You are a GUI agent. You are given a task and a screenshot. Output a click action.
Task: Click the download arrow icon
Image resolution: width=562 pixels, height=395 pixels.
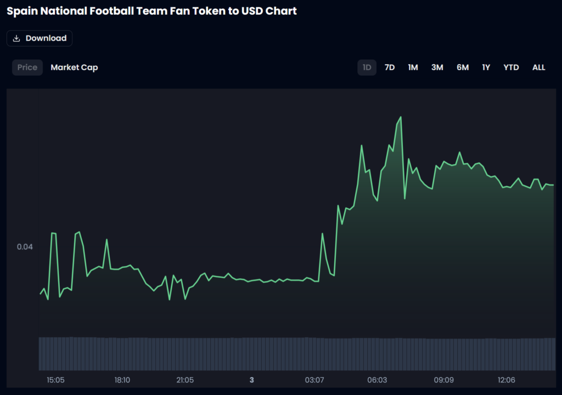point(16,38)
